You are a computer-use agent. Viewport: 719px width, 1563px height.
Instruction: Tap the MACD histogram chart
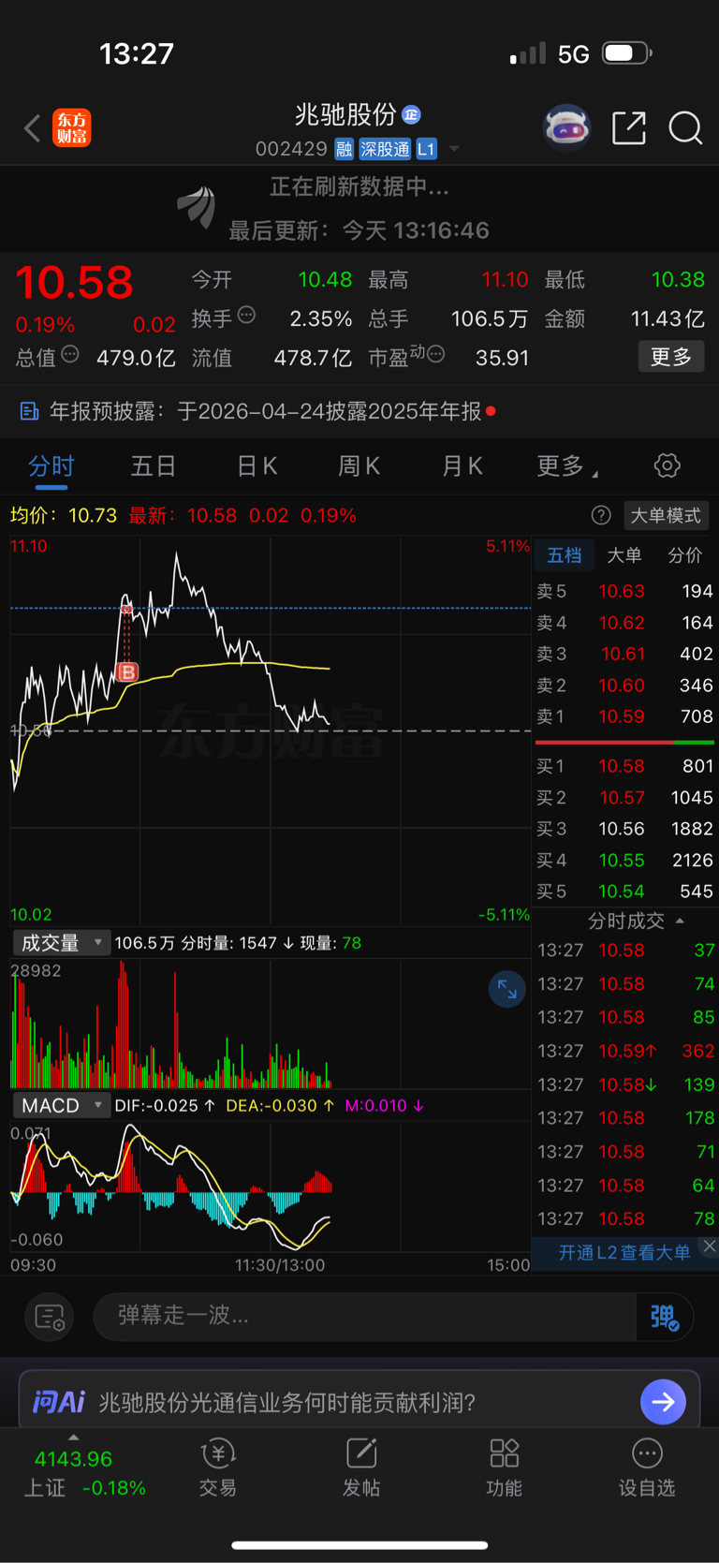[x=271, y=1186]
